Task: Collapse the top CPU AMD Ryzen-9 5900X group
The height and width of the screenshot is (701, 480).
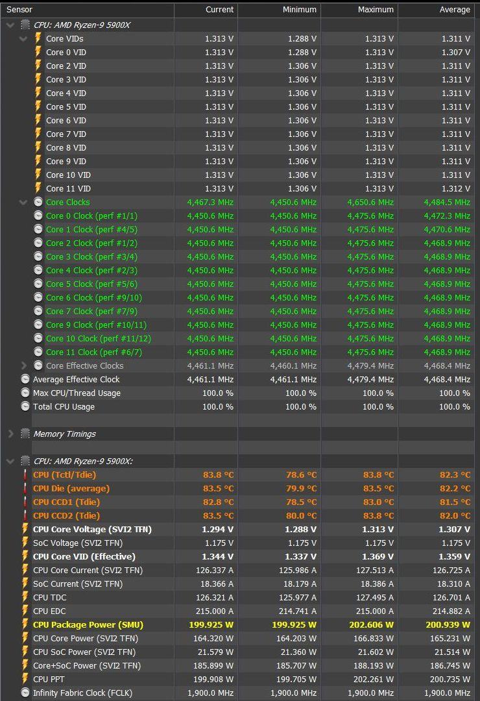Action: (x=10, y=25)
